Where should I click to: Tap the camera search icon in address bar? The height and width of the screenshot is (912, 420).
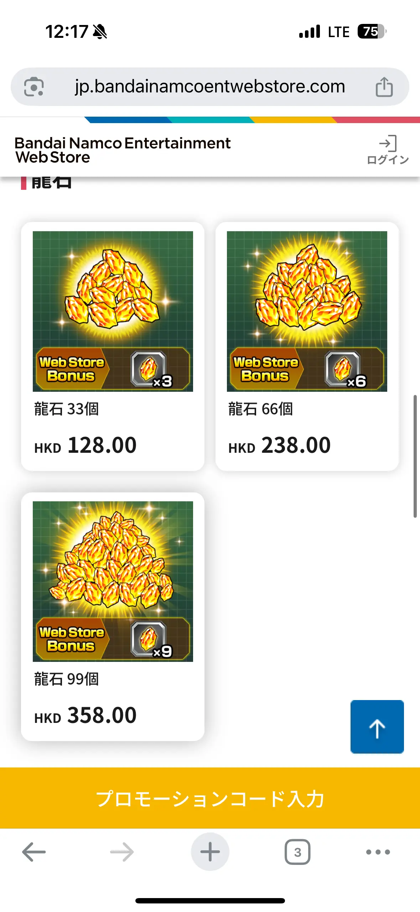click(x=34, y=87)
